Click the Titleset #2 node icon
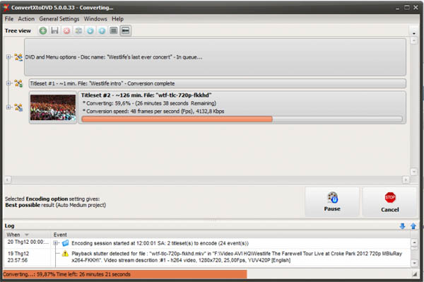Image resolution: width=424 pixels, height=282 pixels. [18, 107]
